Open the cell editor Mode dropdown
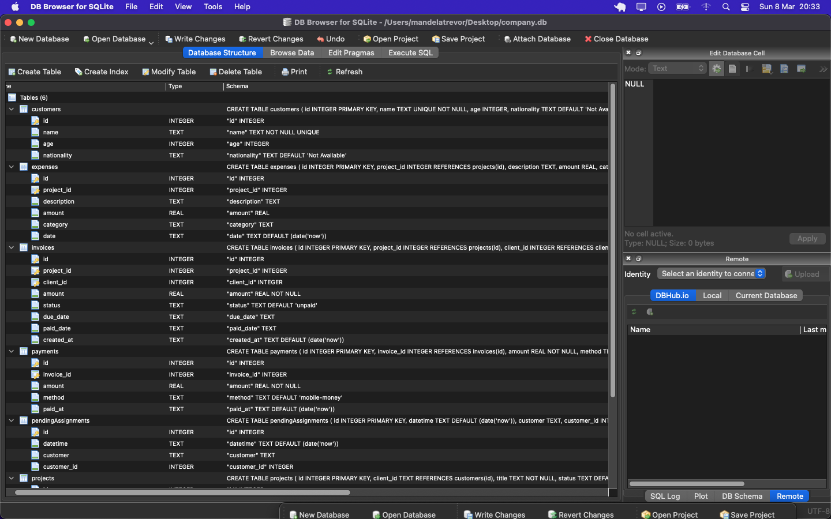The width and height of the screenshot is (831, 519). click(677, 68)
